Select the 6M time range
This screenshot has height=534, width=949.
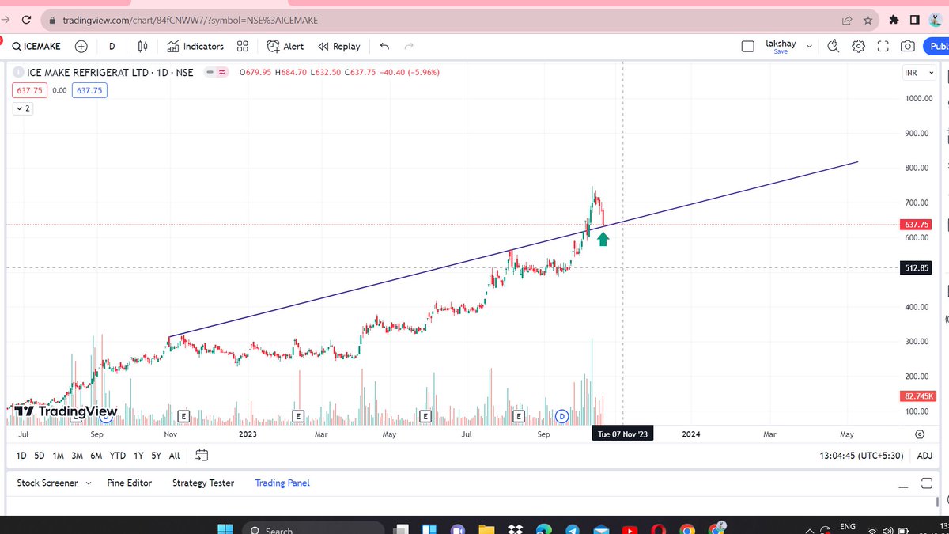click(x=96, y=456)
